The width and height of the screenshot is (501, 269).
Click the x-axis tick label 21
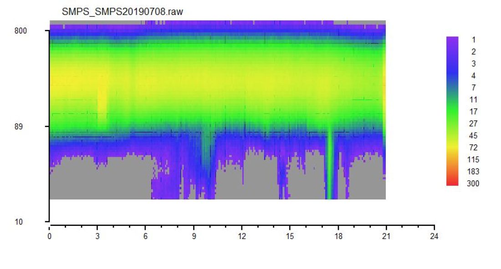point(386,236)
